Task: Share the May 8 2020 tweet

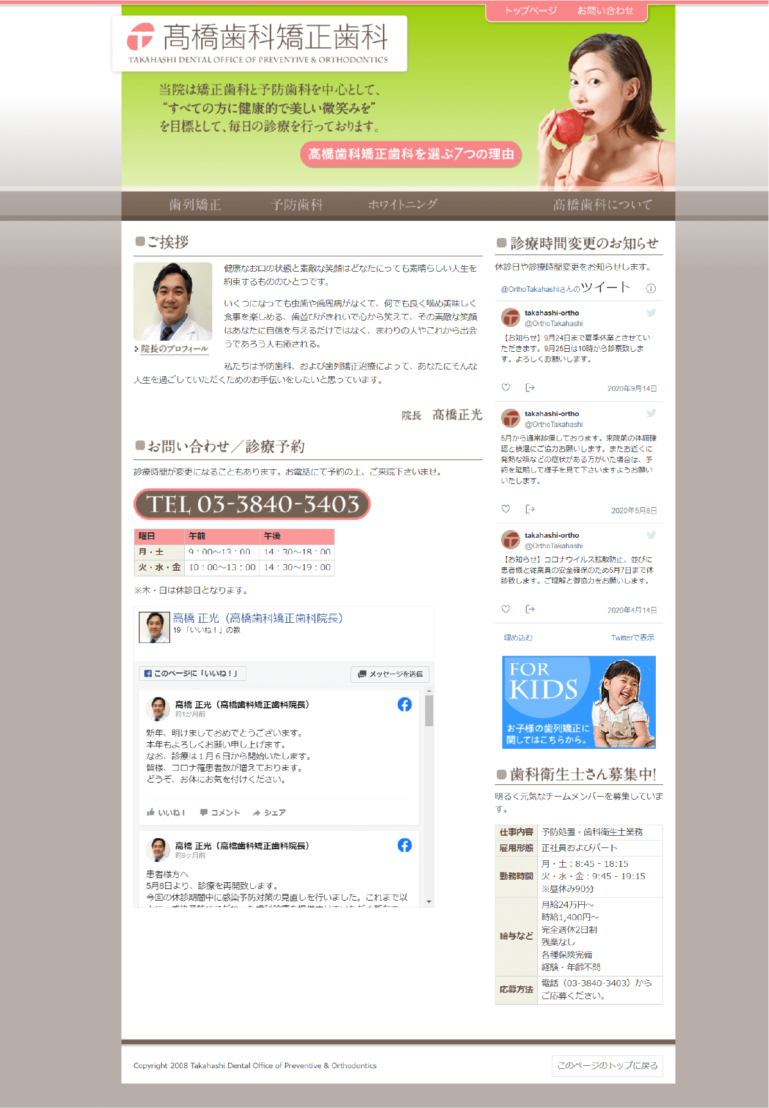Action: (530, 509)
